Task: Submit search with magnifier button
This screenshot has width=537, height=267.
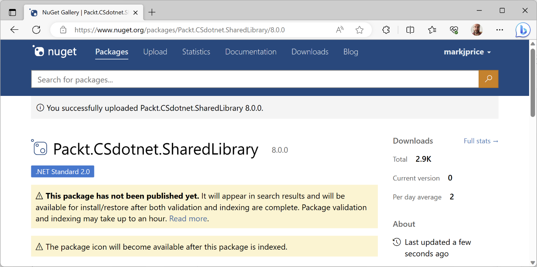Action: (x=488, y=79)
